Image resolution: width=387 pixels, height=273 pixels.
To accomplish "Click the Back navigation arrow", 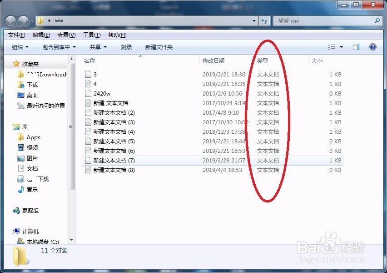I will tap(10, 20).
